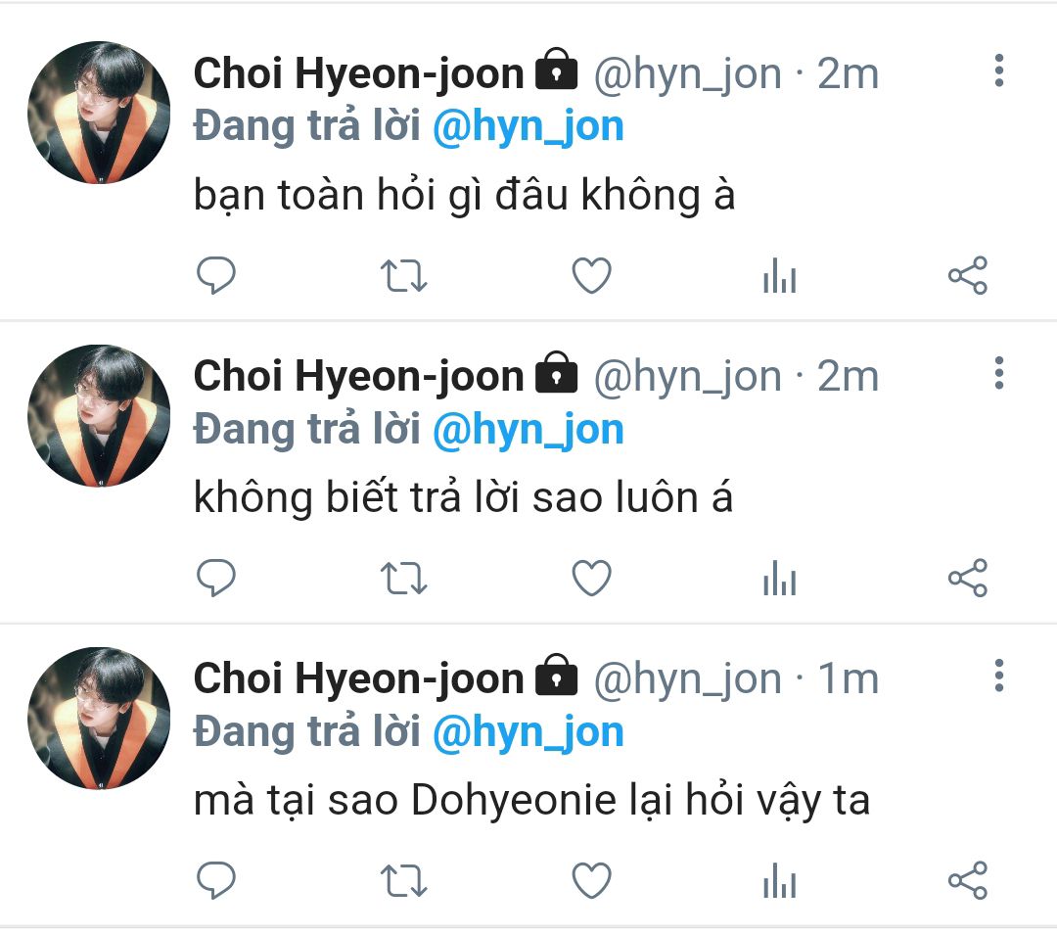Reply to the "Dohyeonie" tweet
This screenshot has height=934, width=1057.
tap(215, 880)
